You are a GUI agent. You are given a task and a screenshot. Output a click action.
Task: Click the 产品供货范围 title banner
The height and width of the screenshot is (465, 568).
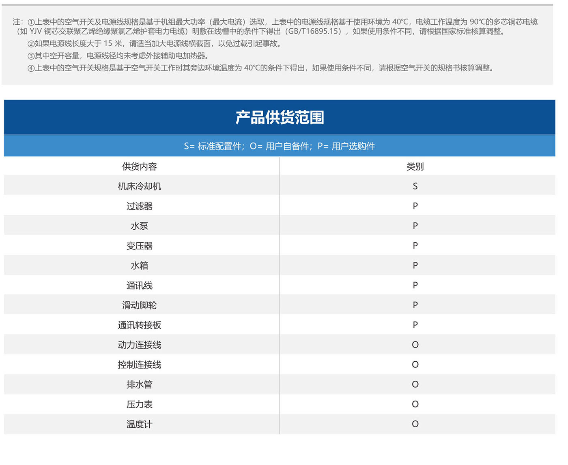[x=280, y=117]
